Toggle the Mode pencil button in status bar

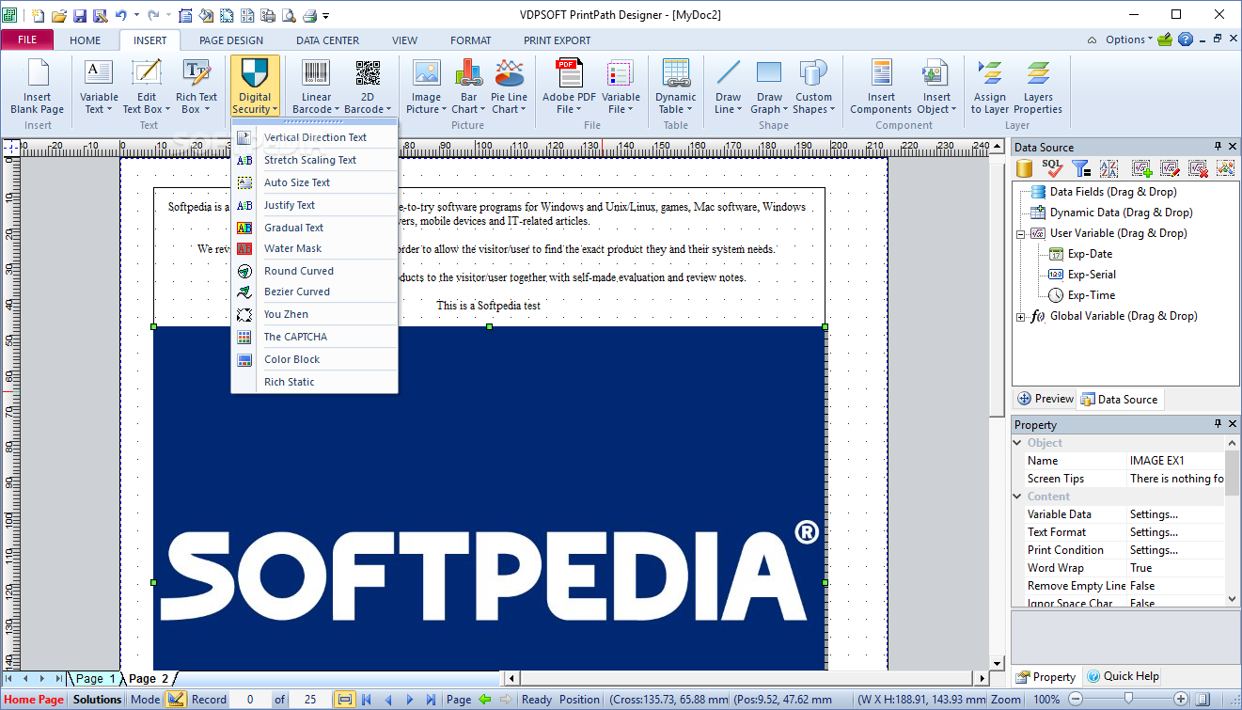coord(176,700)
